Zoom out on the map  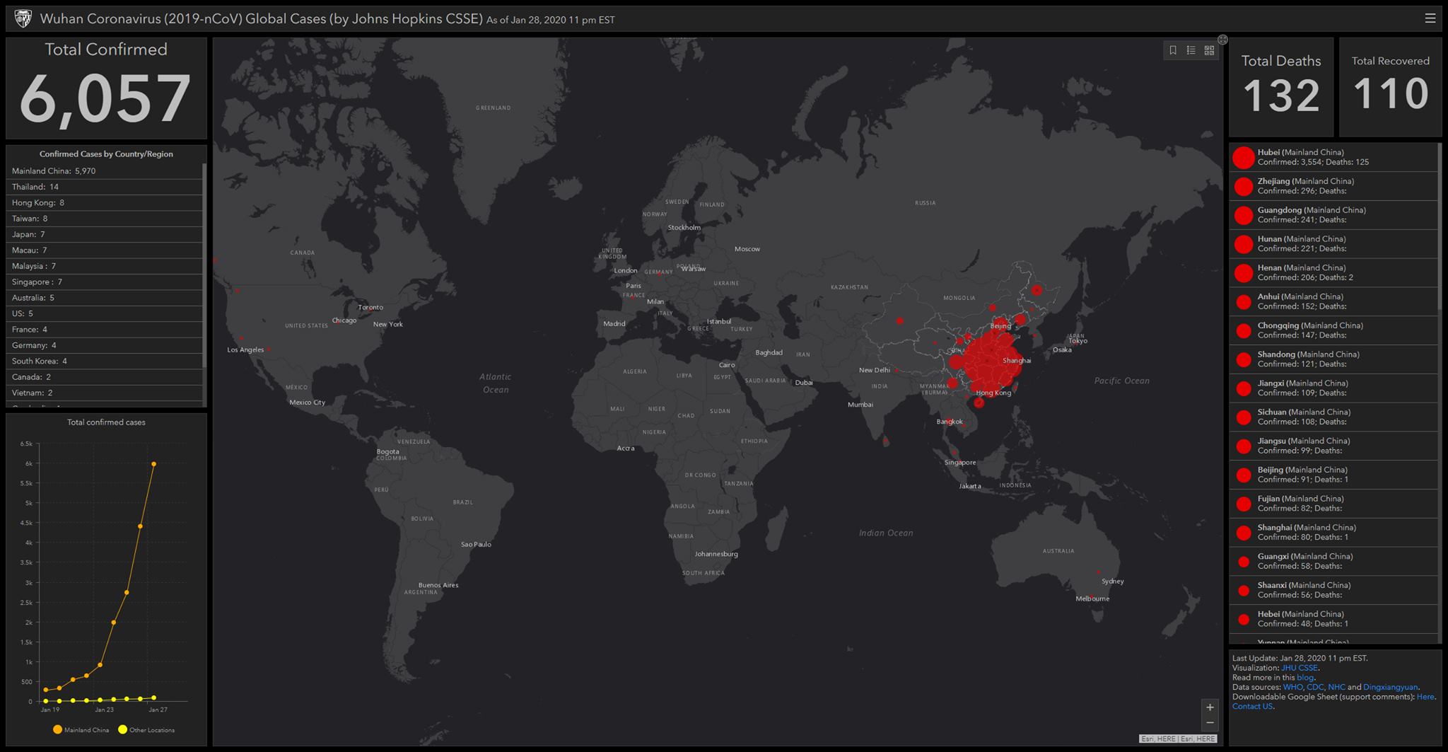point(1210,723)
